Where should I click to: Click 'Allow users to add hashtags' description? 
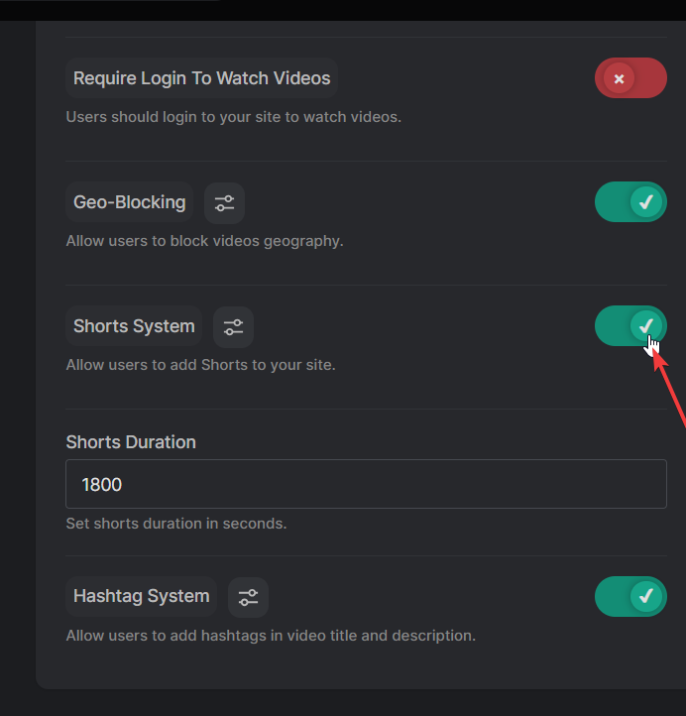click(270, 636)
